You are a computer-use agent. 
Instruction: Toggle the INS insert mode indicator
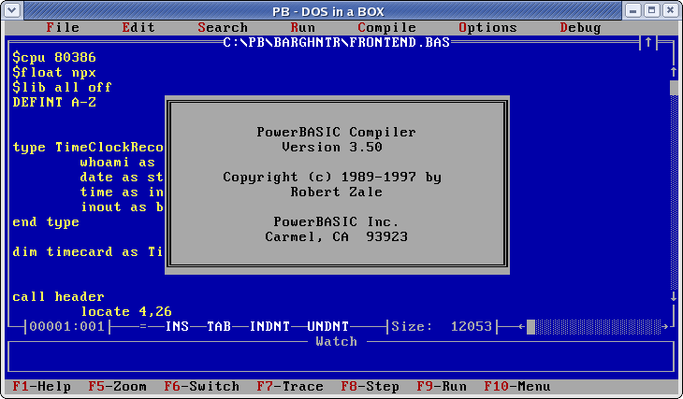click(177, 326)
